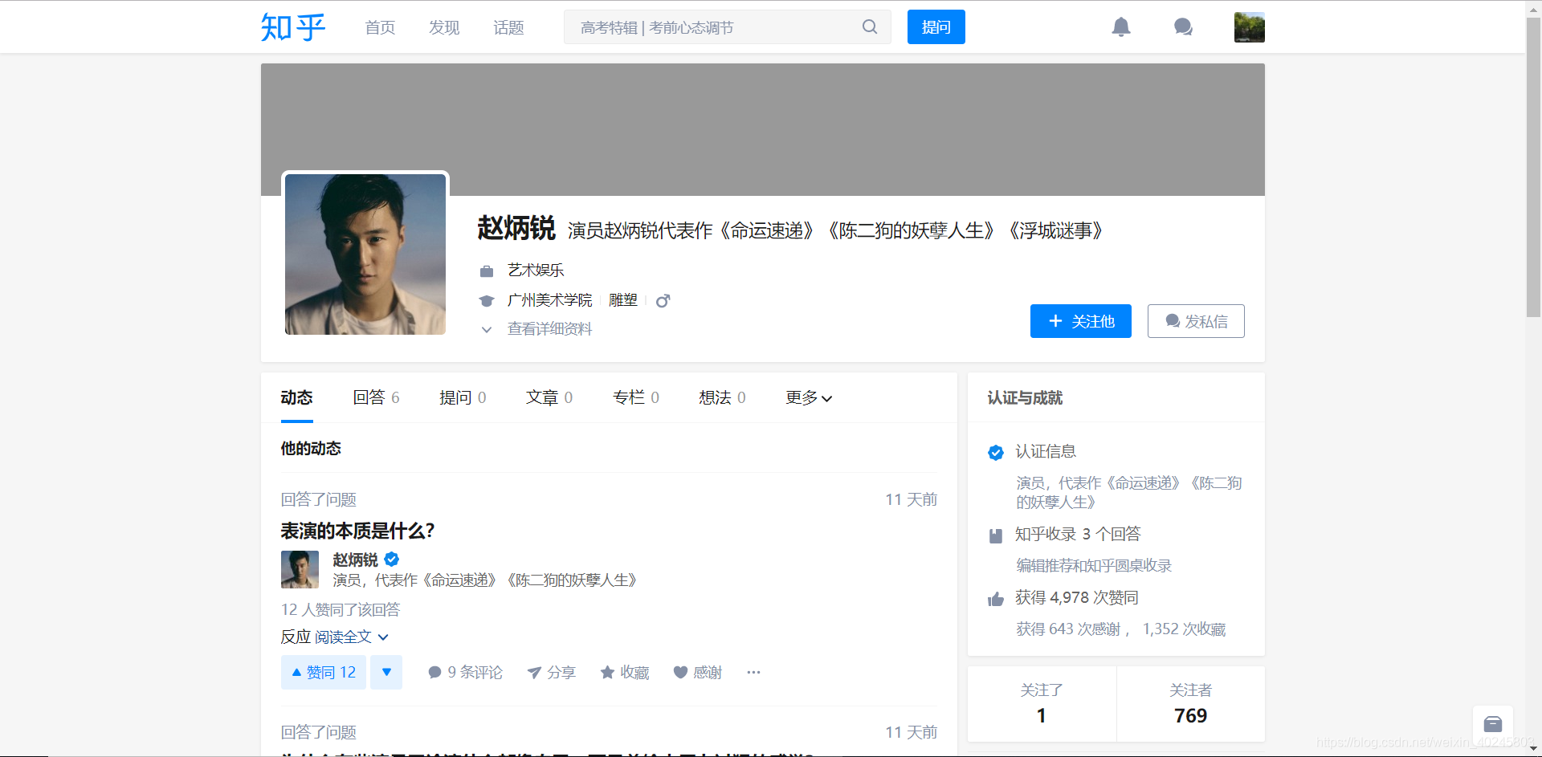
Task: Open 关注者 769 followers count
Action: click(1191, 704)
